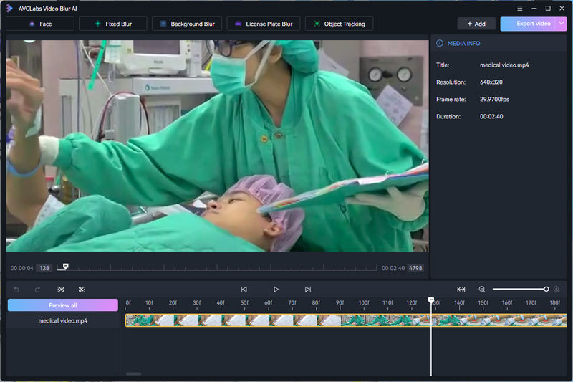
Task: Activate Object Tracking mode
Action: click(x=339, y=24)
